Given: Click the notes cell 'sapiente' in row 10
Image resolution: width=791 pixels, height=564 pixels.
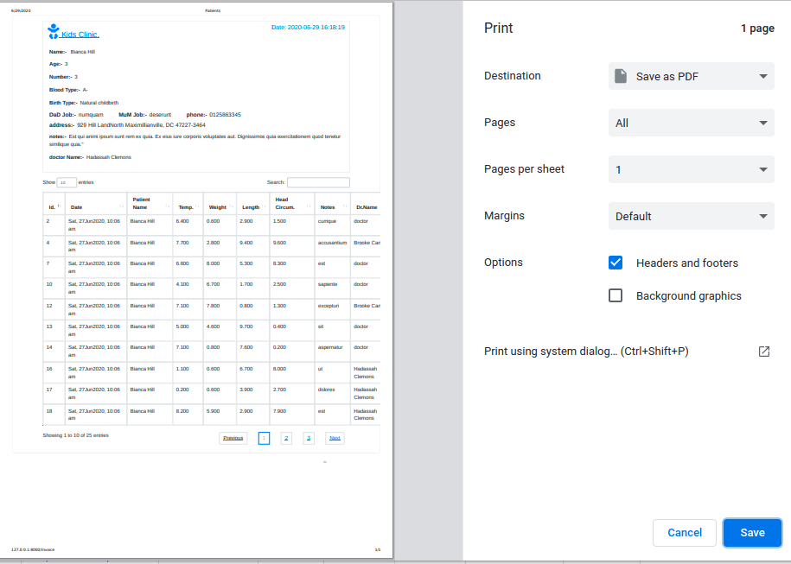Looking at the screenshot, I should pos(328,284).
